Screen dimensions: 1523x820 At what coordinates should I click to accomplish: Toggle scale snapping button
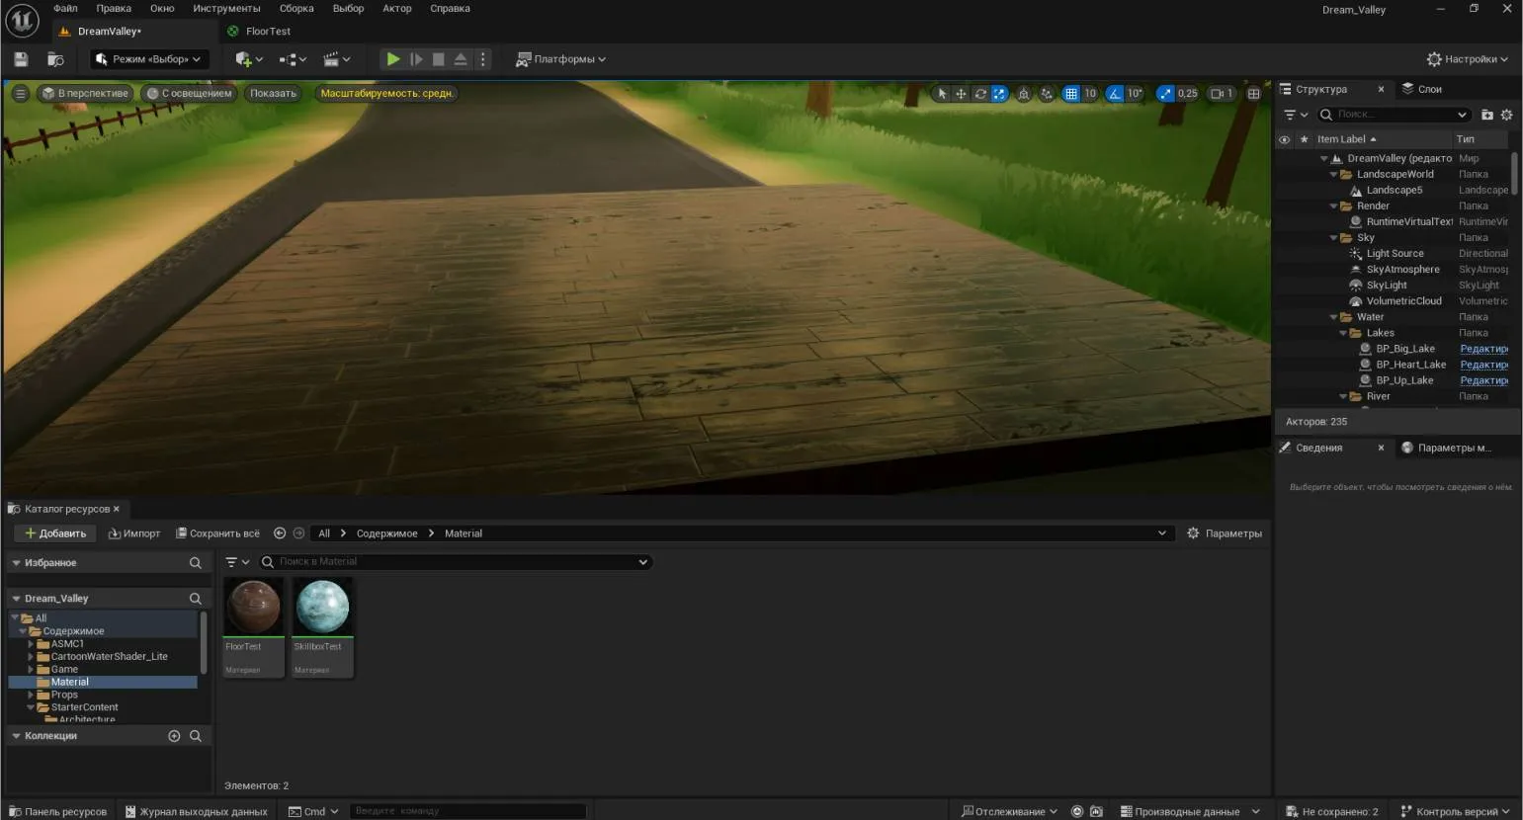[1165, 94]
